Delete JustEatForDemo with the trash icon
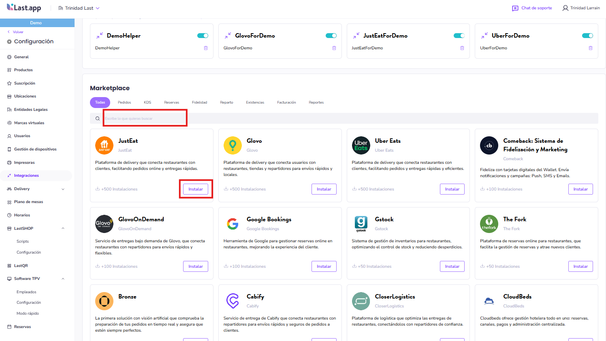The height and width of the screenshot is (341, 606). (x=462, y=48)
